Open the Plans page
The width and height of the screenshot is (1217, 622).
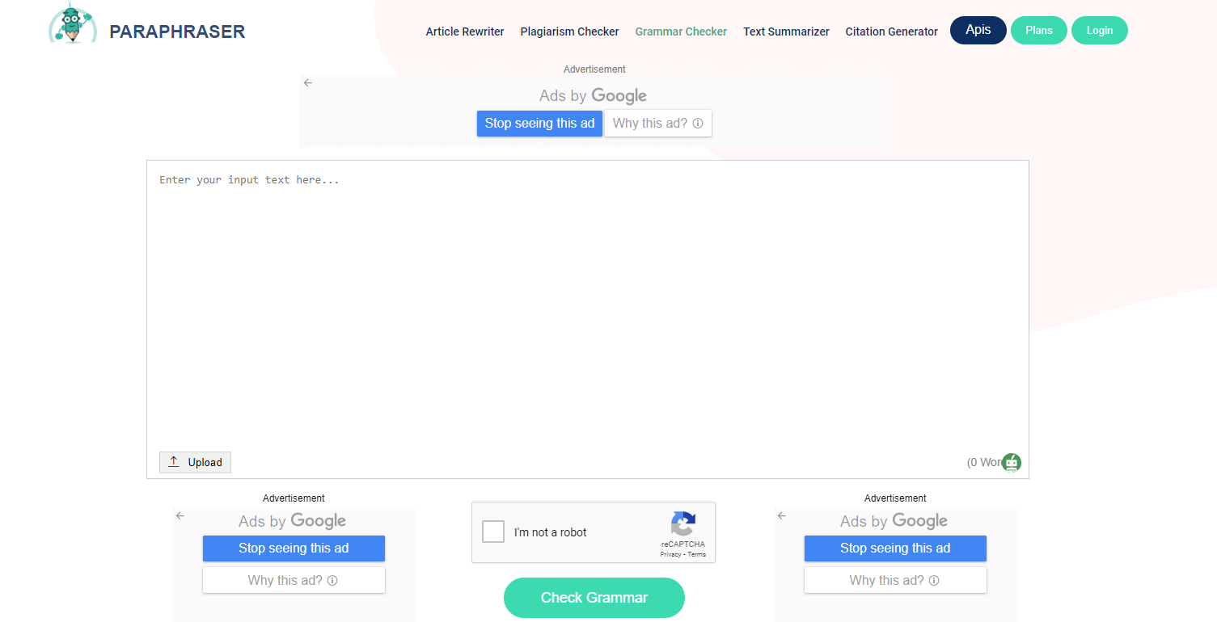[1039, 30]
